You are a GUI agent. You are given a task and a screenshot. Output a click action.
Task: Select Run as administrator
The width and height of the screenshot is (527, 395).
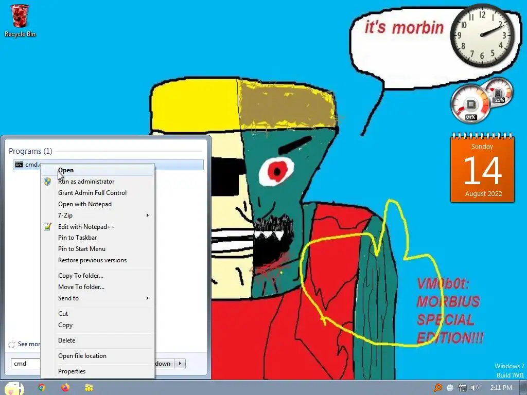(97, 182)
